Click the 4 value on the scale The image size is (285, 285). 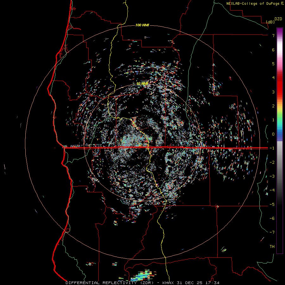pos(273,78)
